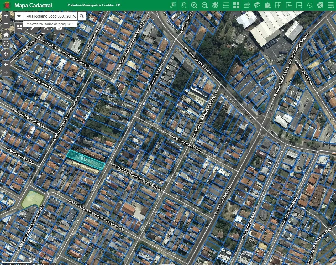Click the export arrow icon in toolbar
Viewport: 336px width, 265px height.
[299, 5]
